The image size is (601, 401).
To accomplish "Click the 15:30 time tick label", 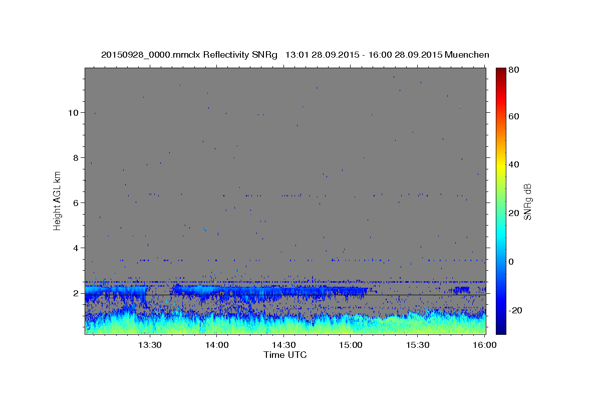I will pos(418,345).
